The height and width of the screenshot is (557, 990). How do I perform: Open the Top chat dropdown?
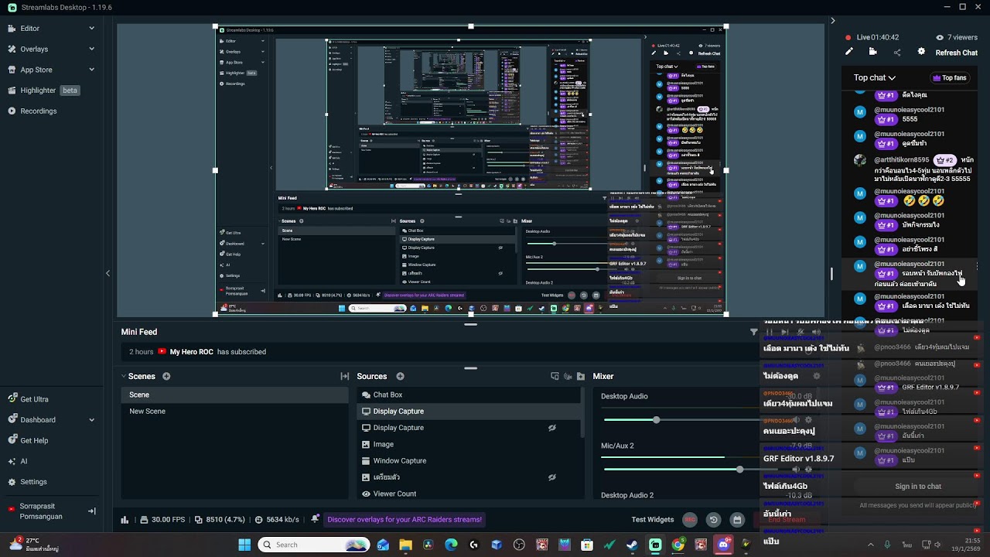point(874,77)
